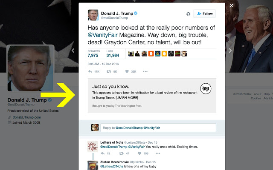The width and height of the screenshot is (273, 170).
Task: Go to previous tweet with left chevron
Action: [x=73, y=51]
